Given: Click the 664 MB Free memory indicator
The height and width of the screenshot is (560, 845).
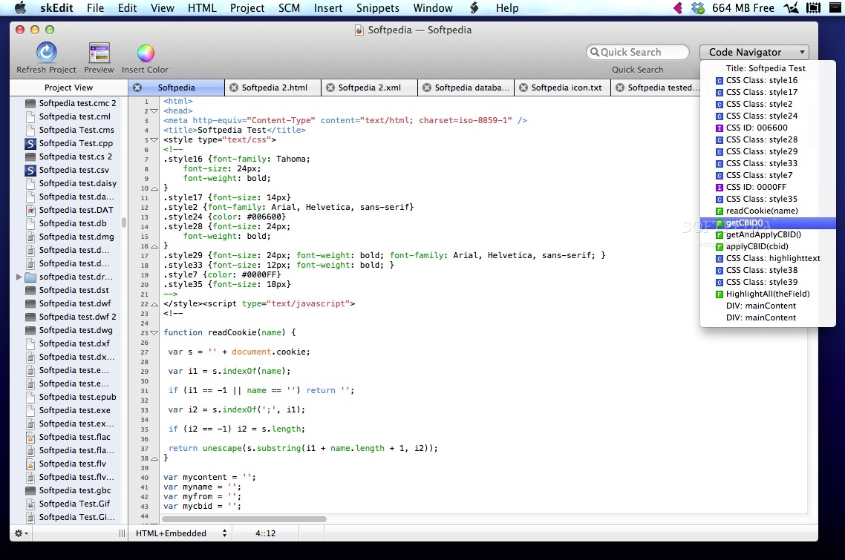Looking at the screenshot, I should click(x=743, y=8).
